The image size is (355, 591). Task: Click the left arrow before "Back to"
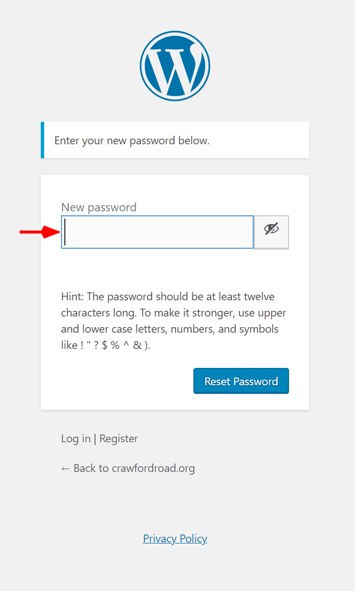click(65, 468)
